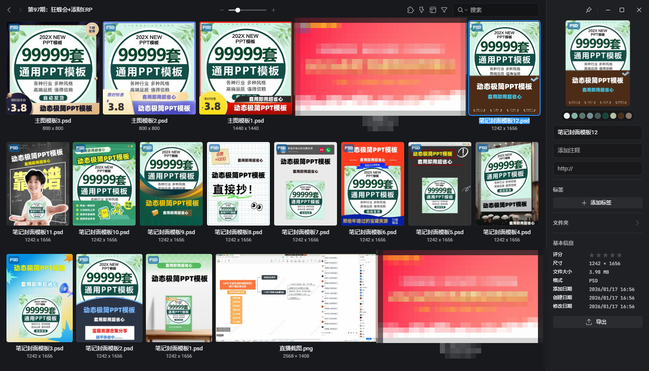Viewport: 649px width, 371px height.
Task: Click the thumbnail zoom slider handle
Action: tap(237, 9)
